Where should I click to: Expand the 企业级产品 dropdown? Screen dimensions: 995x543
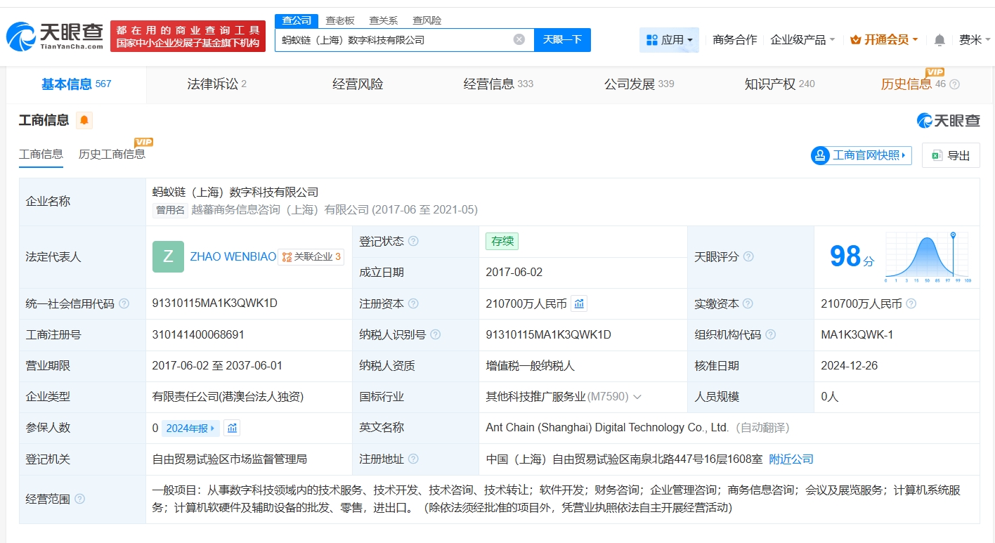(802, 40)
